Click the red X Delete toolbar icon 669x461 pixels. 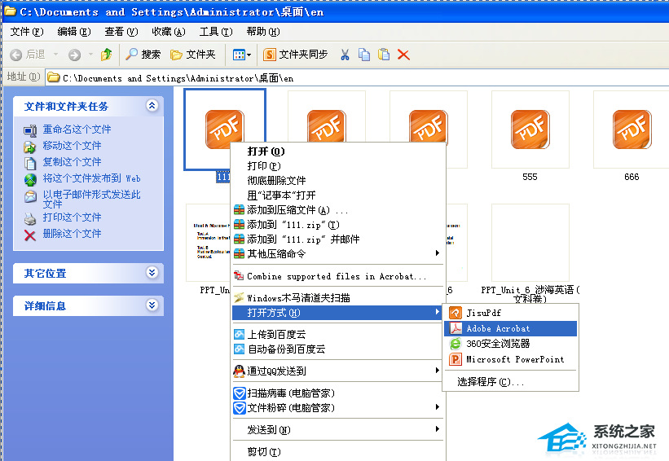tap(403, 55)
